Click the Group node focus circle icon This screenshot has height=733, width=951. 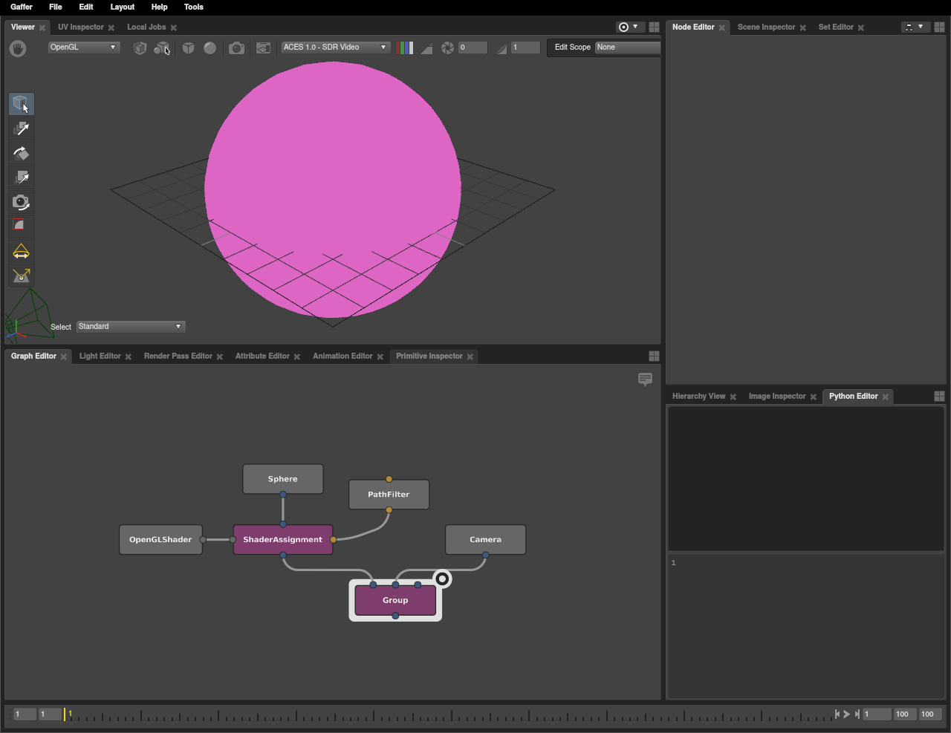tap(442, 579)
